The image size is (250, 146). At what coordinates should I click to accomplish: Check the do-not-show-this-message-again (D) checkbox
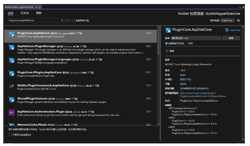[10, 135]
